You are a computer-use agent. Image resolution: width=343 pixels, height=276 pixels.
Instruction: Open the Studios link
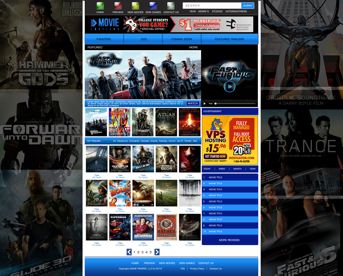coord(217,11)
